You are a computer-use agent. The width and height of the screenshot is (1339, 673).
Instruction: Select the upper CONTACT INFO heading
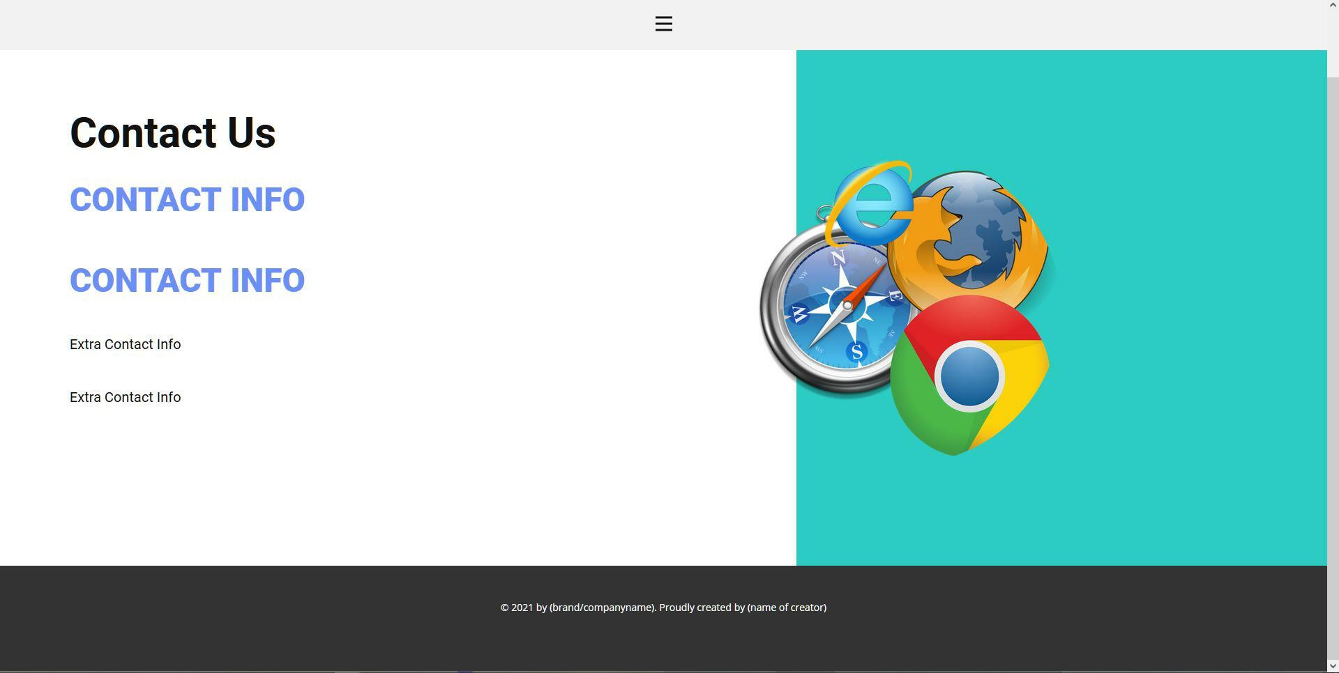pyautogui.click(x=187, y=200)
